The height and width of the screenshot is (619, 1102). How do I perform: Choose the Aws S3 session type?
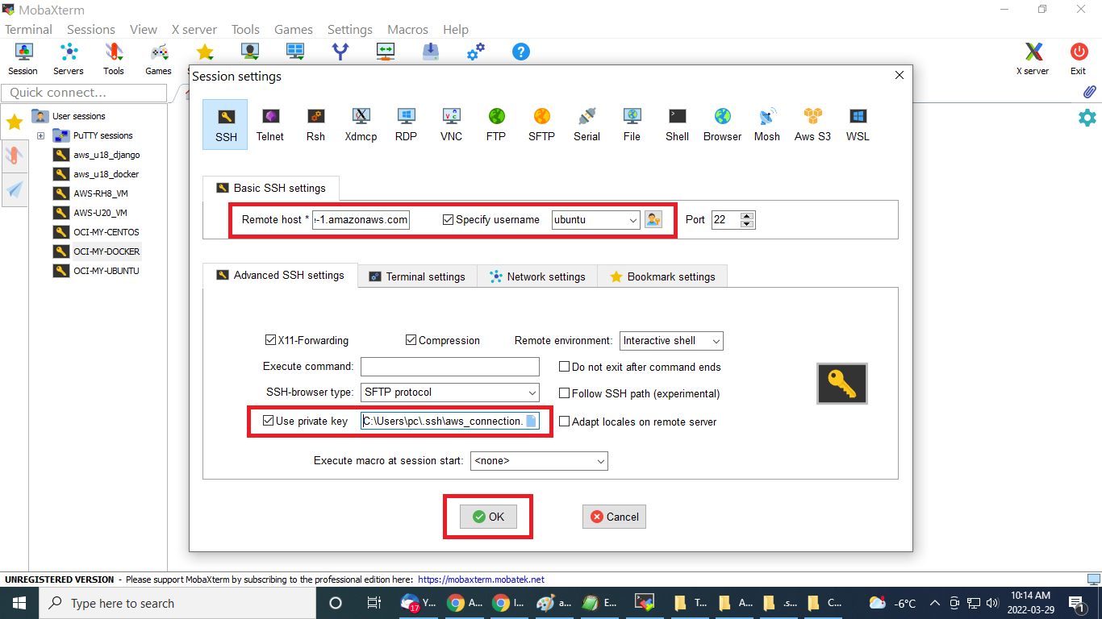(812, 124)
